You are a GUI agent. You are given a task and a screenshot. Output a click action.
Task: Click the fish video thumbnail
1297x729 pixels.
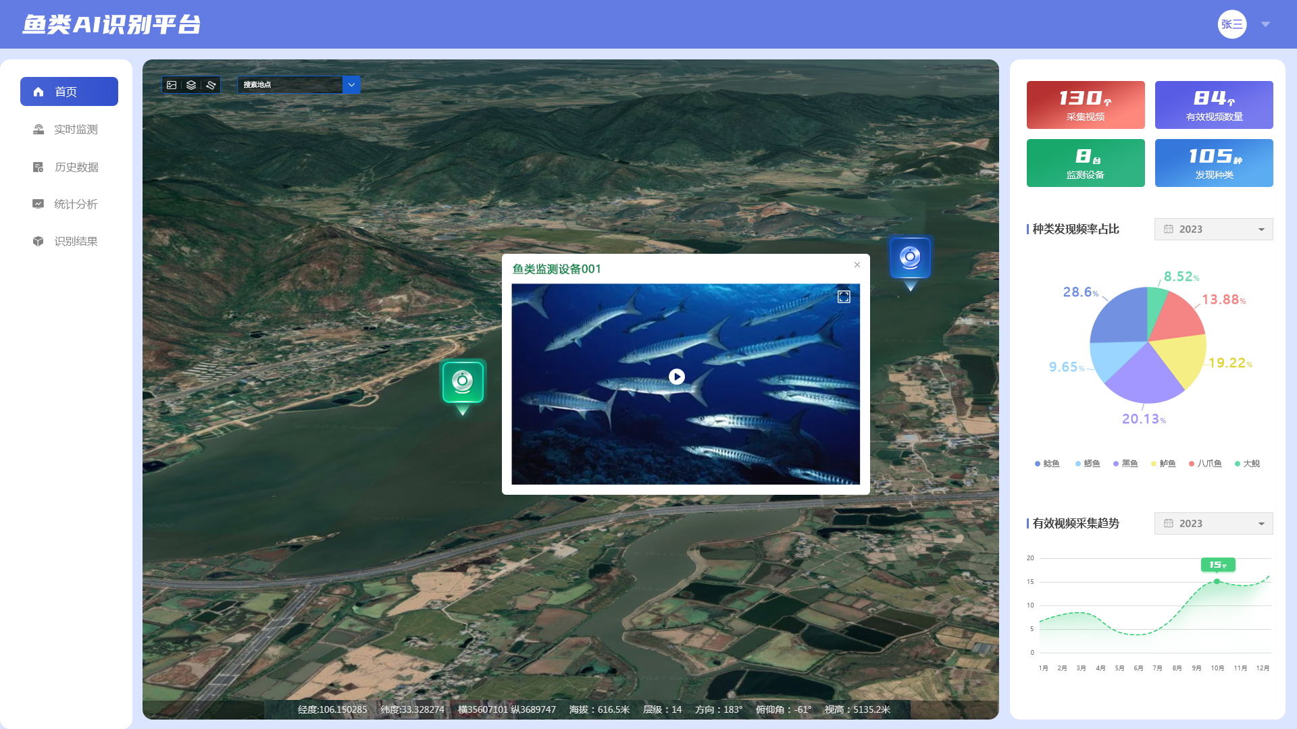coord(686,384)
